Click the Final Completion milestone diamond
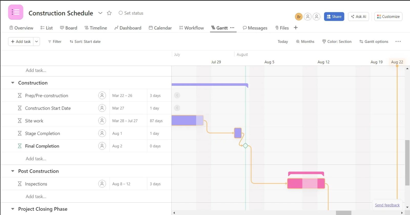The image size is (410, 215). click(245, 146)
